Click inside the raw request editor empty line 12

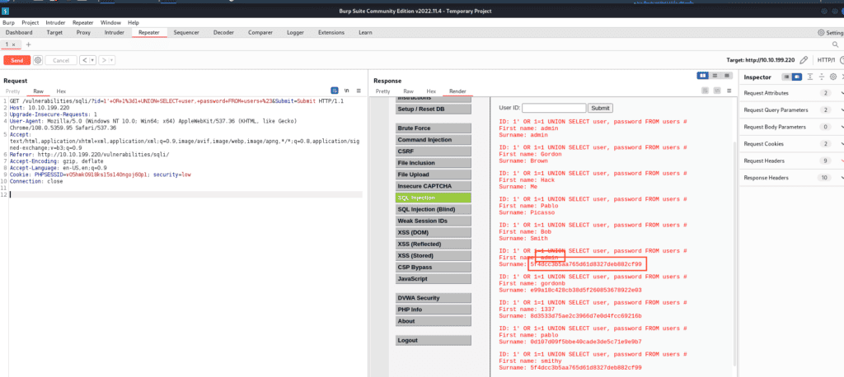(185, 194)
